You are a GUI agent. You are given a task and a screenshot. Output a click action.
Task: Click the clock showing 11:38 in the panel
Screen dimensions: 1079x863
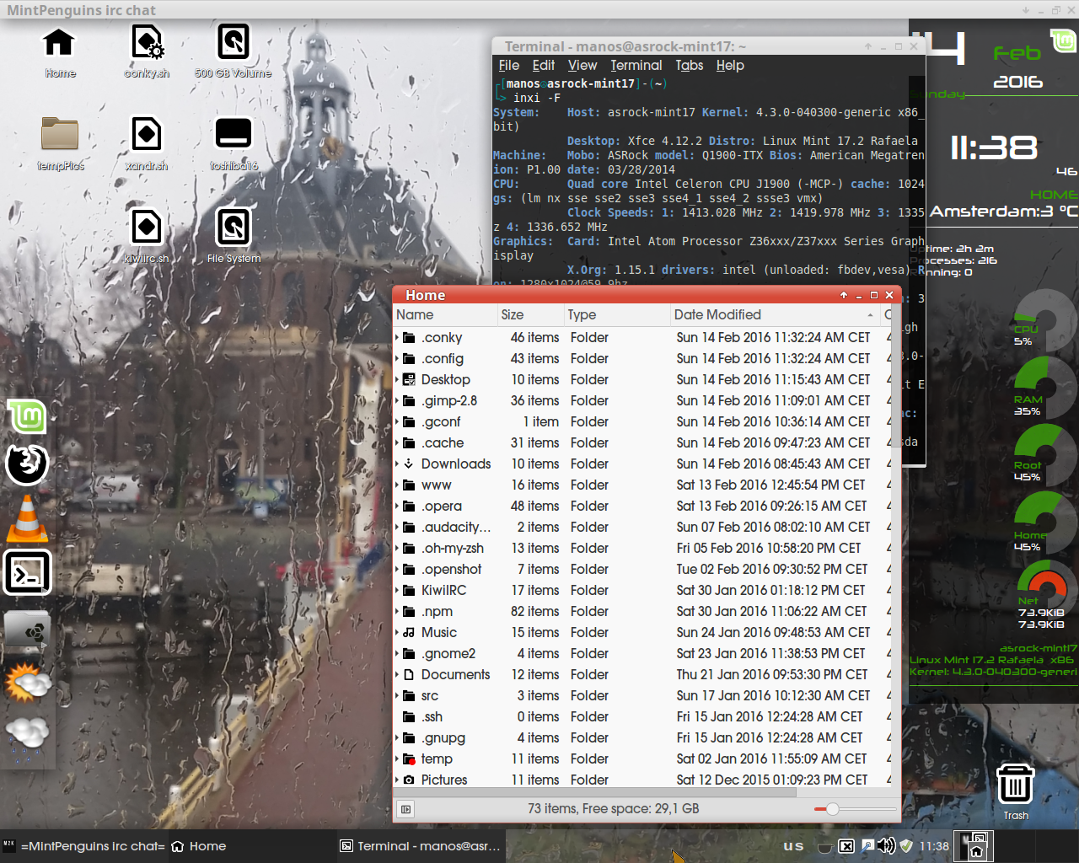pos(934,846)
